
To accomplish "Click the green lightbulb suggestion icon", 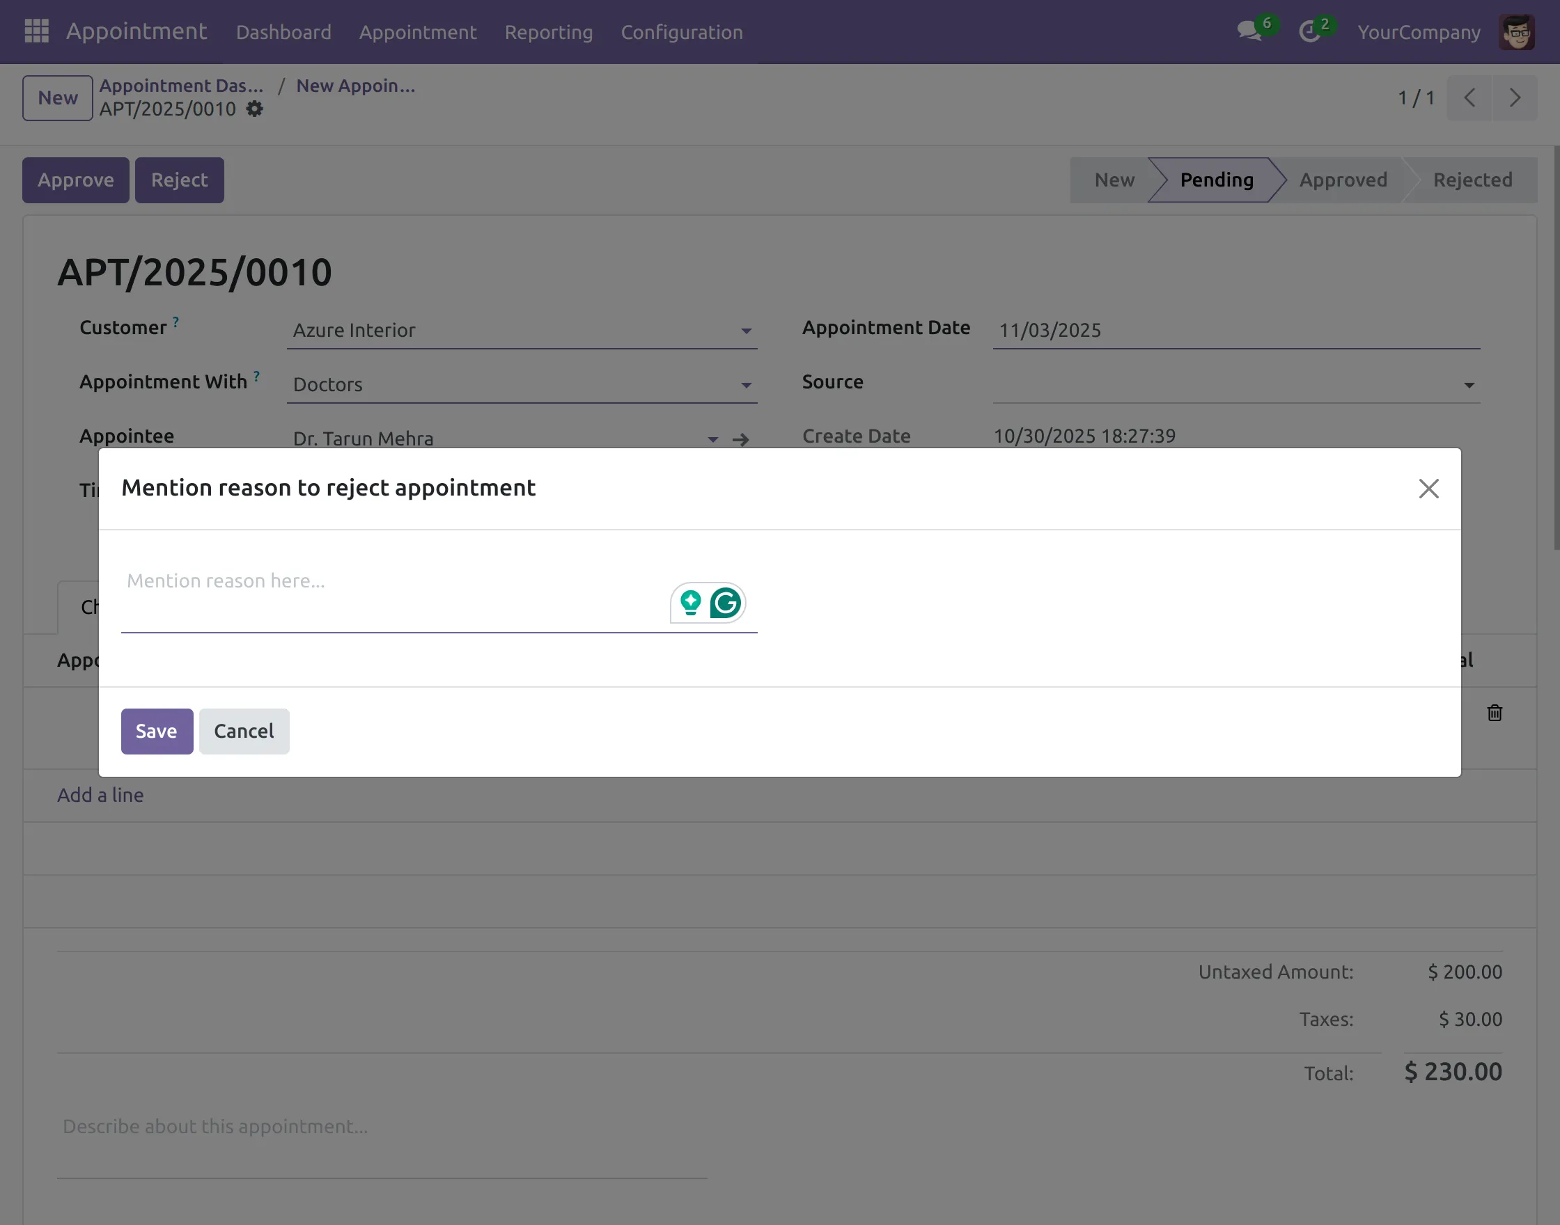I will tap(690, 603).
